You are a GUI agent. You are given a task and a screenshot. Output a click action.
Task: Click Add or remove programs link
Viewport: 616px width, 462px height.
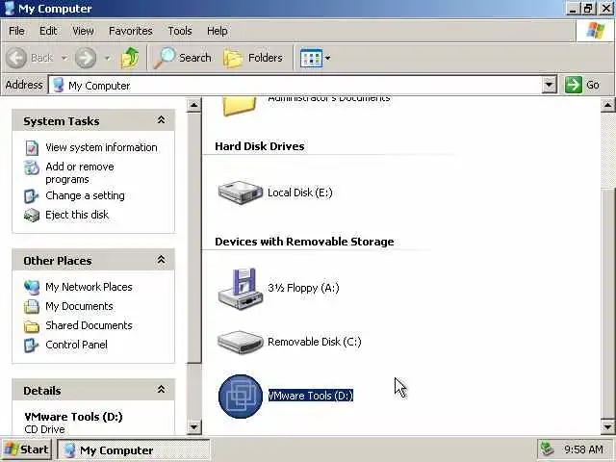[x=80, y=173]
